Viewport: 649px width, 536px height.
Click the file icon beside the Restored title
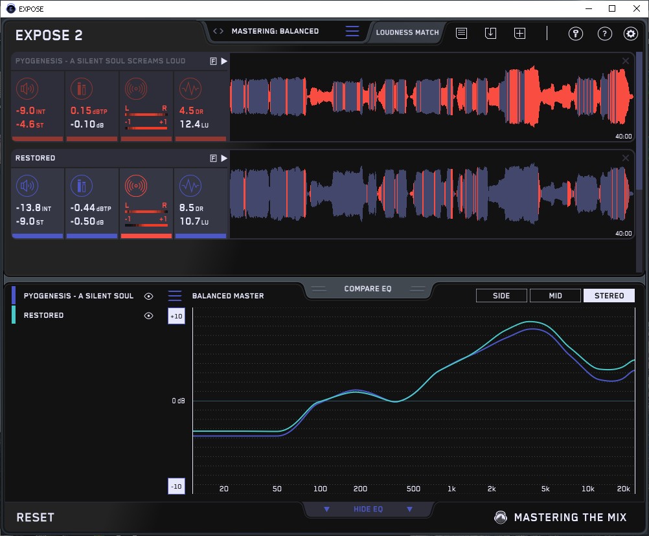(x=213, y=158)
